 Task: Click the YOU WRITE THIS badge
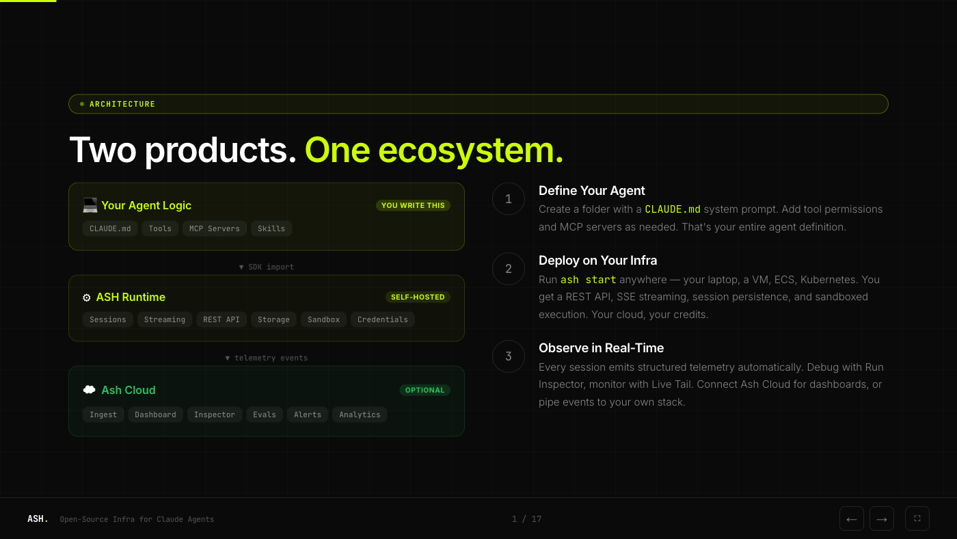tap(413, 205)
